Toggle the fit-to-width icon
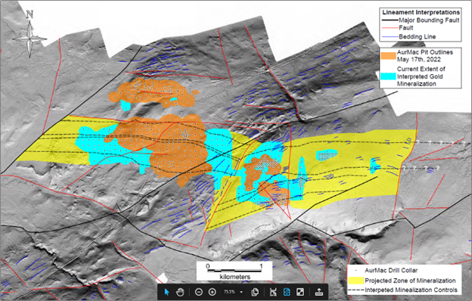Image resolution: width=472 pixels, height=301 pixels. [273, 292]
